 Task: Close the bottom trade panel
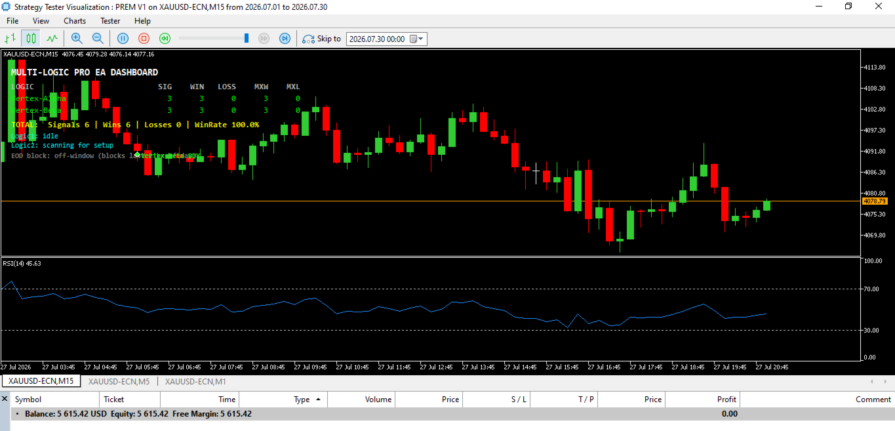coord(5,399)
